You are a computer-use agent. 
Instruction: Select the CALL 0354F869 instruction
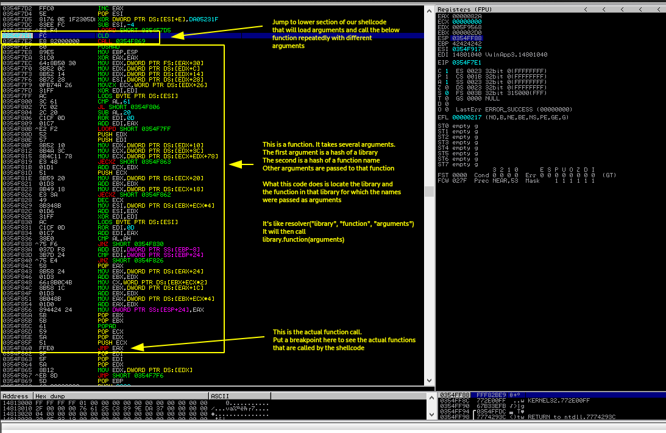coord(121,41)
